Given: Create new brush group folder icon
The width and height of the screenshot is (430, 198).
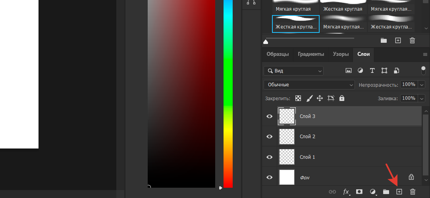Looking at the screenshot, I should [x=384, y=40].
